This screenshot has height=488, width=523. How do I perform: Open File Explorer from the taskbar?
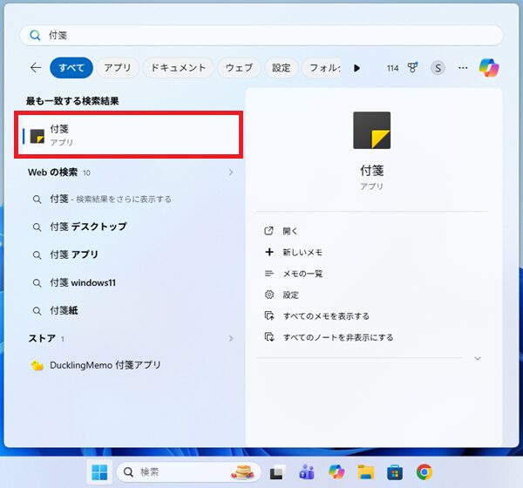point(366,472)
